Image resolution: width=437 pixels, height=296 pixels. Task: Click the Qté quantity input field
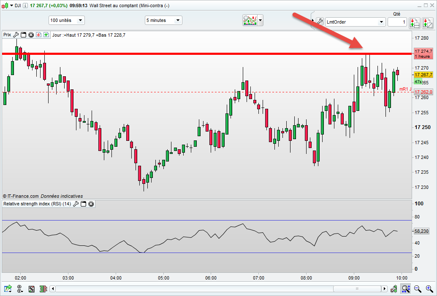click(397, 22)
